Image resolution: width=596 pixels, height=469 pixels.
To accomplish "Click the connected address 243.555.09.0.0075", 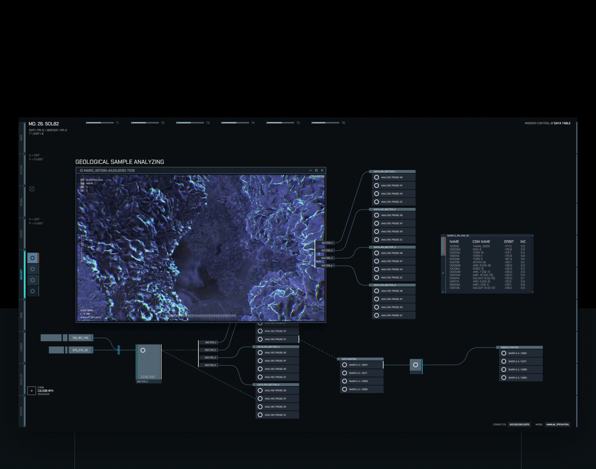I will pos(519,424).
